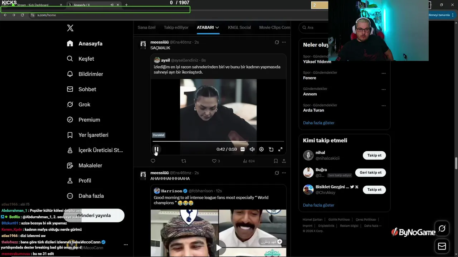This screenshot has height=257, width=458.
Task: Open a new browser tab
Action: click(x=126, y=5)
